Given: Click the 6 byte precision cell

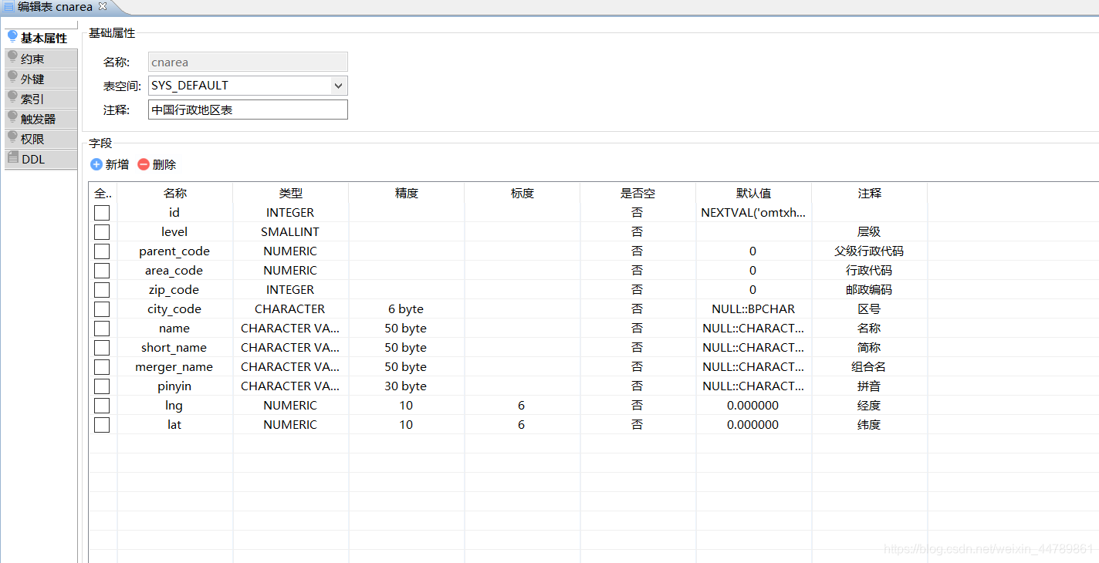Looking at the screenshot, I should (x=406, y=309).
